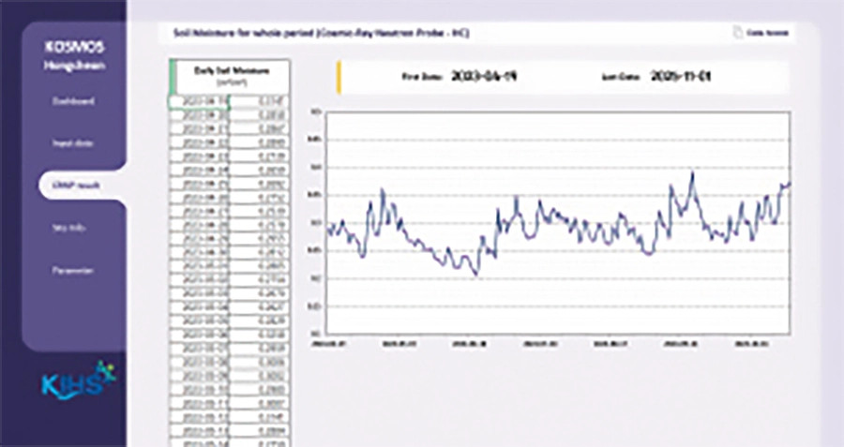Click the KIHS logo
844x447 pixels.
pyautogui.click(x=79, y=380)
